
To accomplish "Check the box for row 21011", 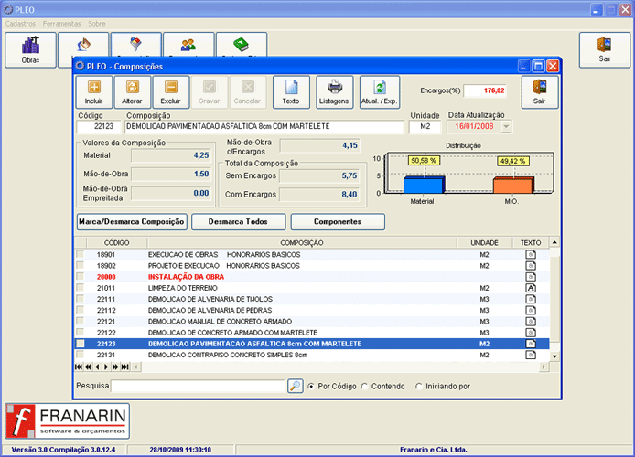I will click(81, 288).
